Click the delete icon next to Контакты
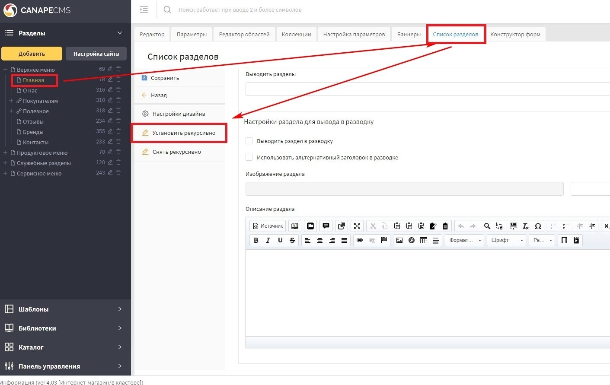Viewport: 610px width, 385px height. coord(118,142)
